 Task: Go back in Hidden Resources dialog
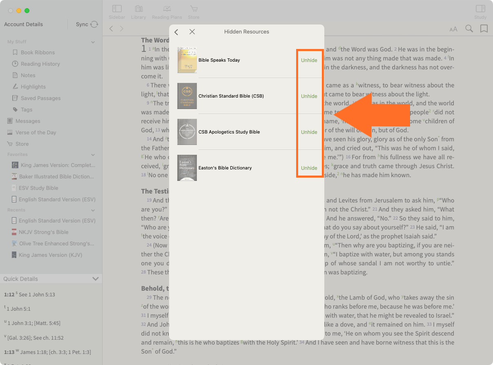(x=176, y=32)
